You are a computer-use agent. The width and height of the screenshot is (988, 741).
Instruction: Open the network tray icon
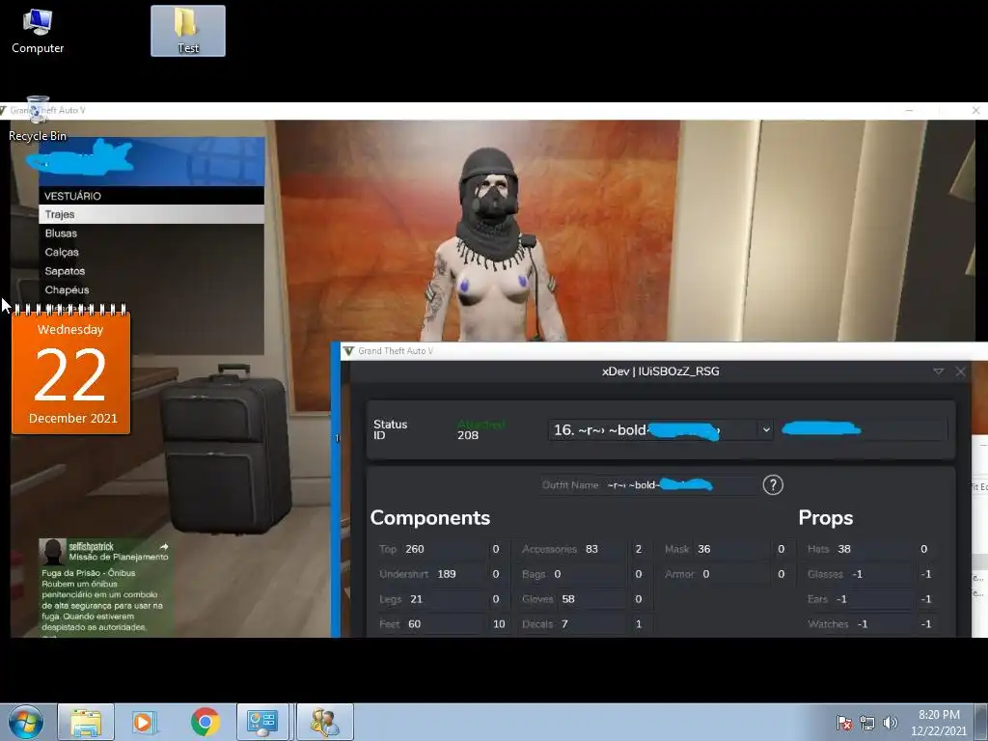[x=867, y=723]
